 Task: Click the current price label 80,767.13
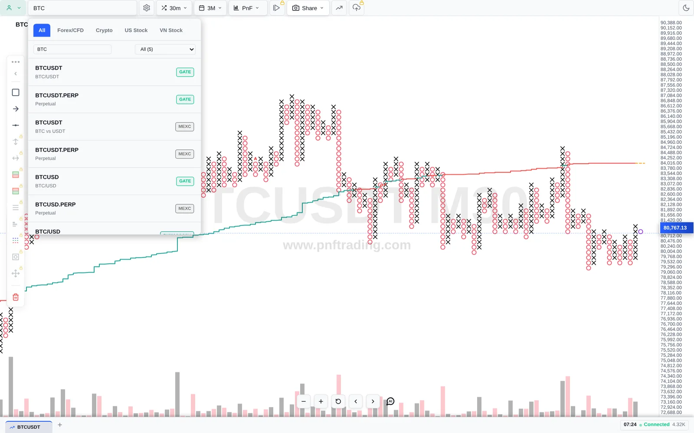(676, 228)
